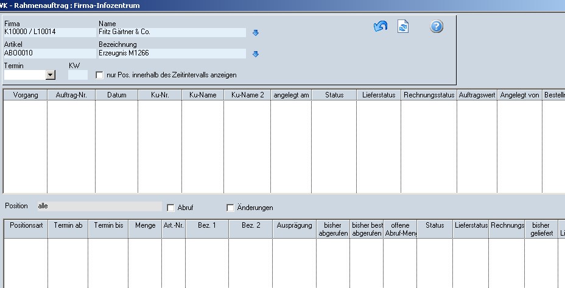Click the Position field showing 'alle'

tap(99, 207)
